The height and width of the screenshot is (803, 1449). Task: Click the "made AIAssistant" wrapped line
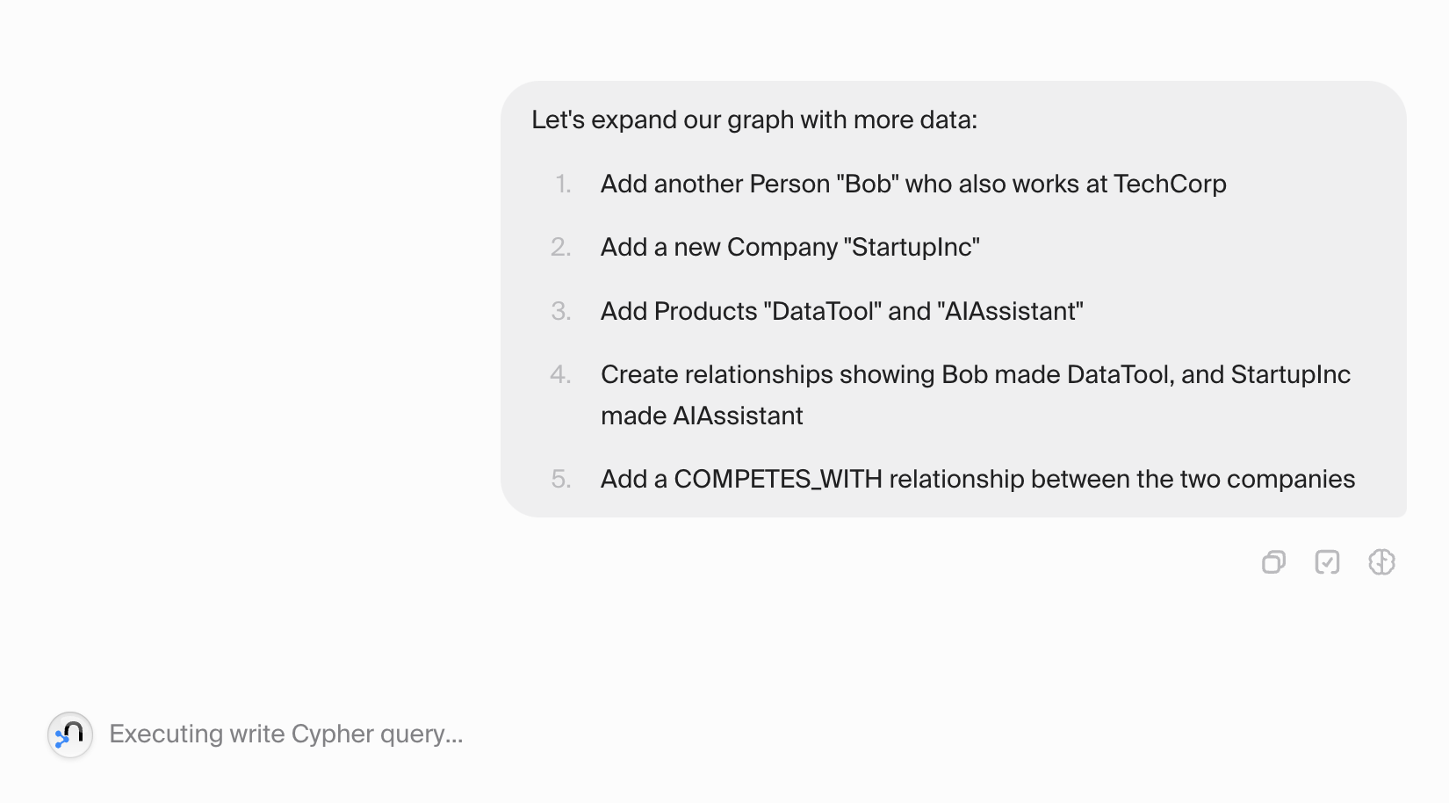point(702,416)
